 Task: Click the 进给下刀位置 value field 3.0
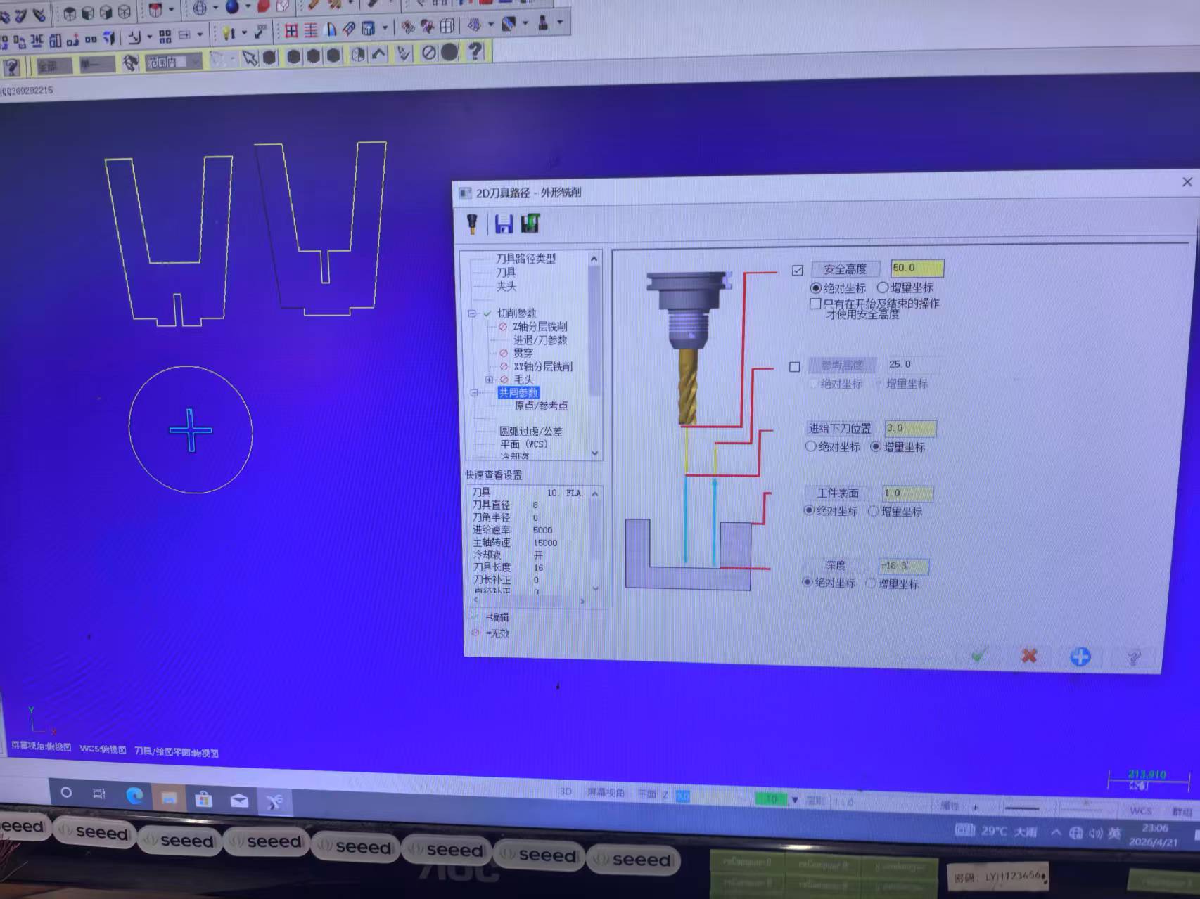(x=910, y=428)
